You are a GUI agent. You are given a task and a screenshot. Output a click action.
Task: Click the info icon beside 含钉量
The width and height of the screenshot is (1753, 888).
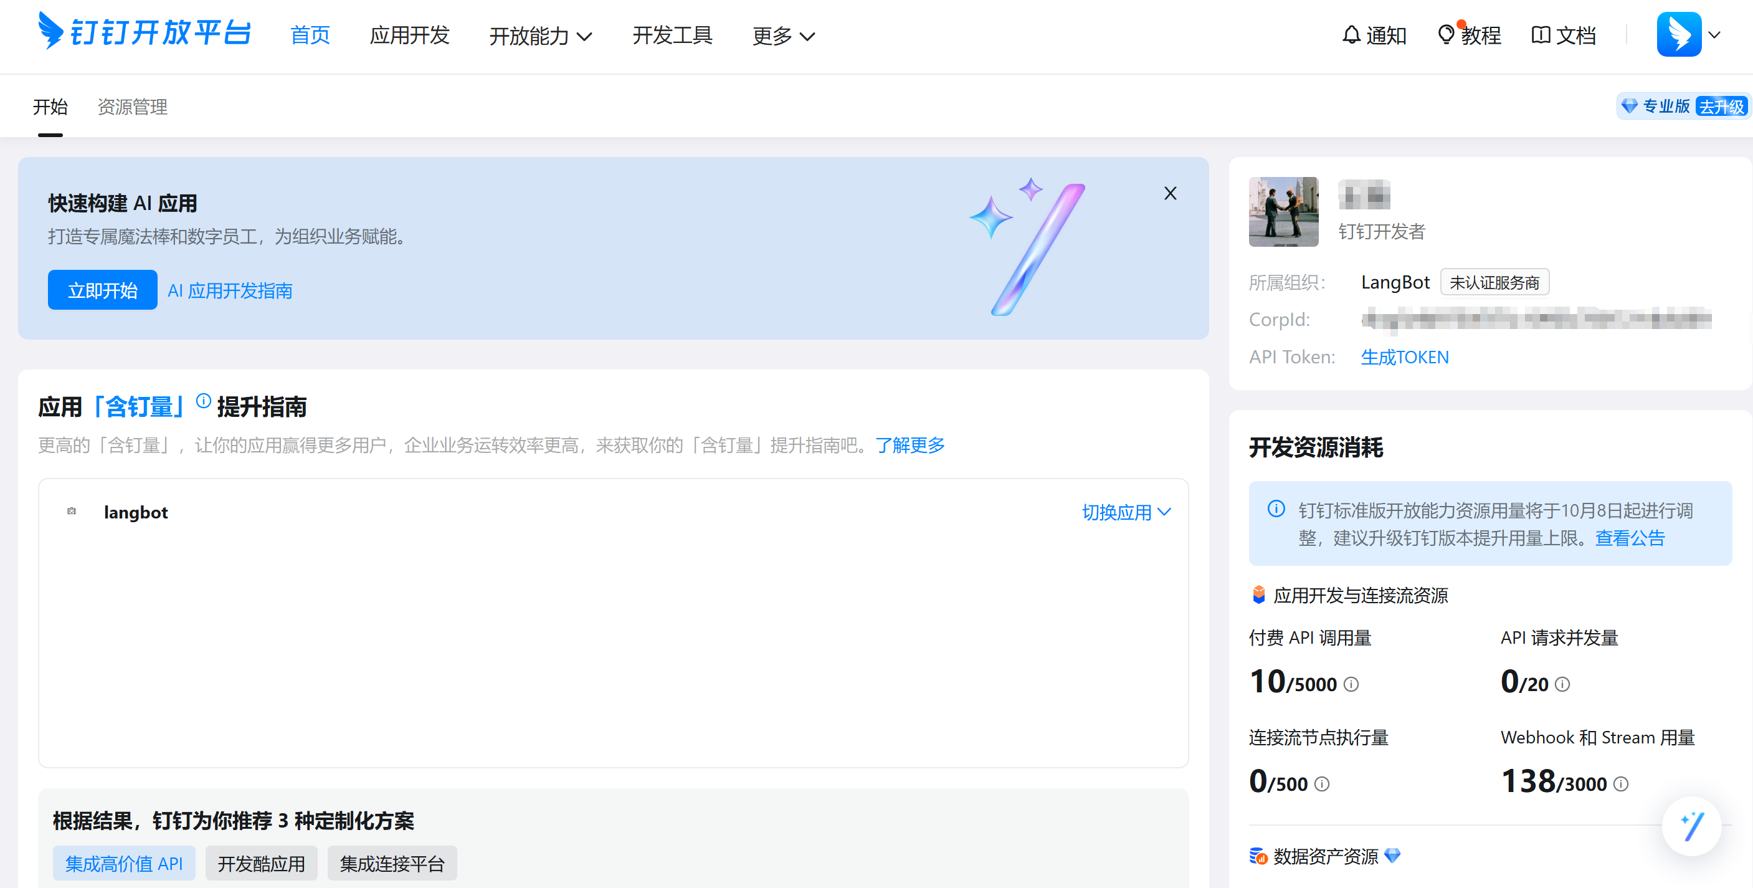click(203, 401)
